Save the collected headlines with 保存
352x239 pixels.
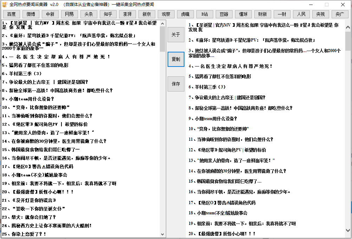tap(176, 84)
